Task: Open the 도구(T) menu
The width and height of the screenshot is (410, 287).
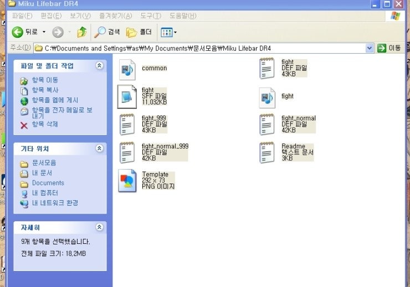Action: (151, 16)
